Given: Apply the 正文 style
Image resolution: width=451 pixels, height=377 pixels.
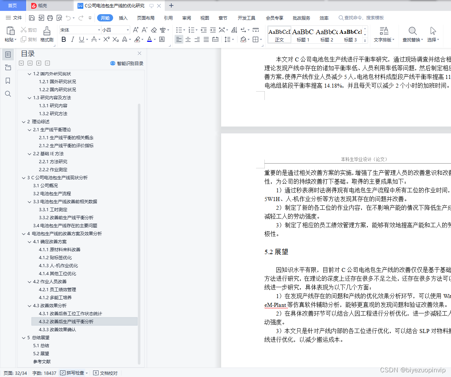Looking at the screenshot, I should (x=279, y=35).
